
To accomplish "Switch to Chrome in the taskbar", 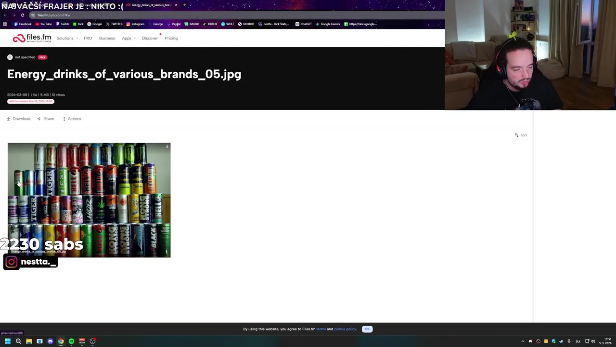I will 61,341.
